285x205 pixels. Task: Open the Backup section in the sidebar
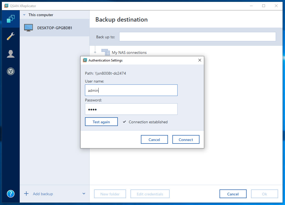pos(11,19)
